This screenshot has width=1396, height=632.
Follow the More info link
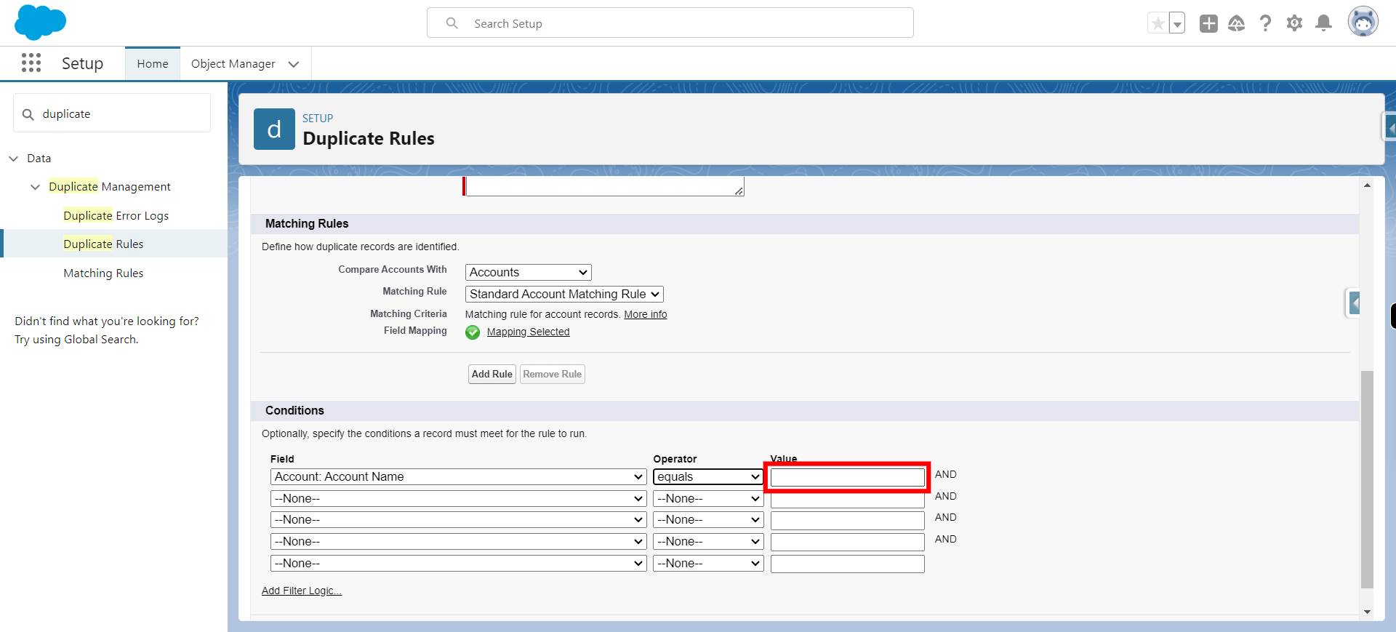point(645,315)
